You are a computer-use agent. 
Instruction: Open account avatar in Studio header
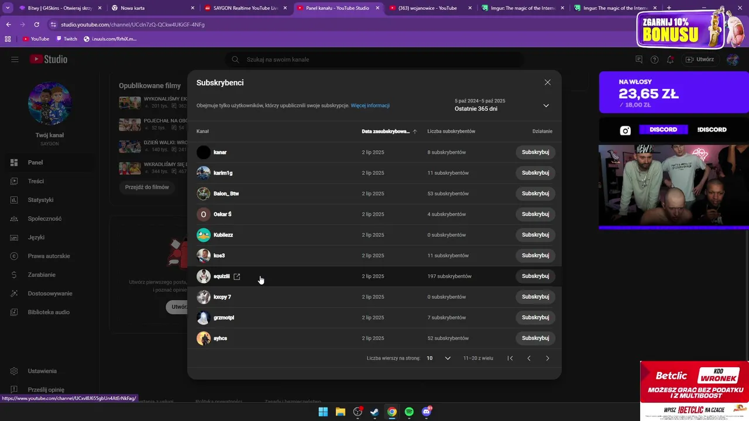click(733, 60)
